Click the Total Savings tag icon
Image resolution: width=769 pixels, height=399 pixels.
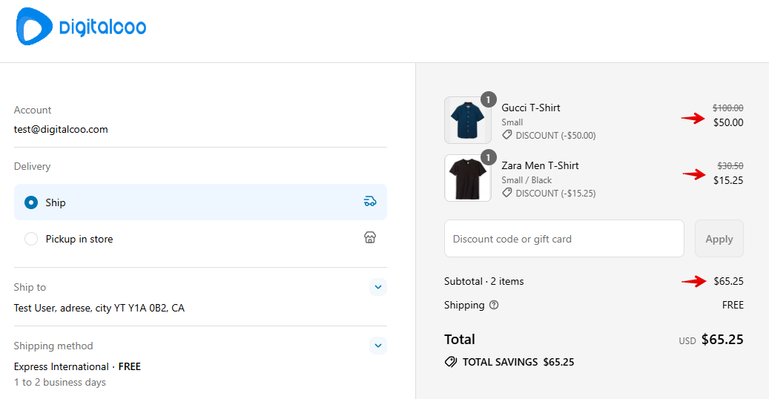tap(451, 362)
